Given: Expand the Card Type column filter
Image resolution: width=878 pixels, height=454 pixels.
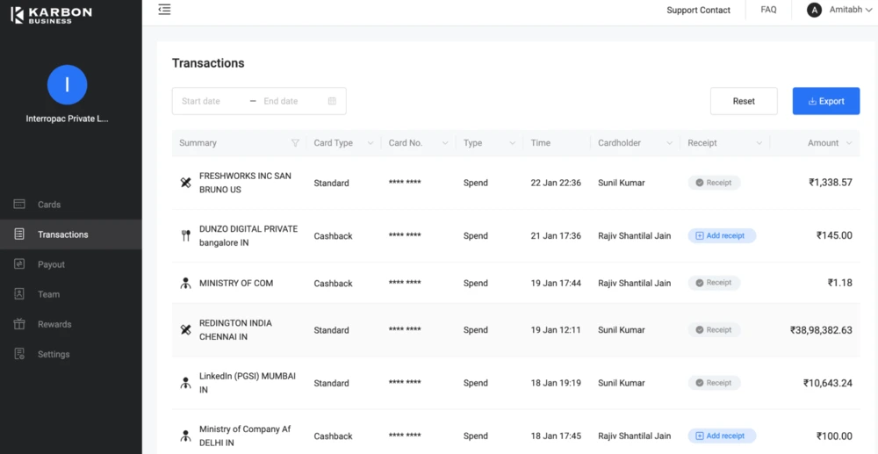Looking at the screenshot, I should (371, 143).
